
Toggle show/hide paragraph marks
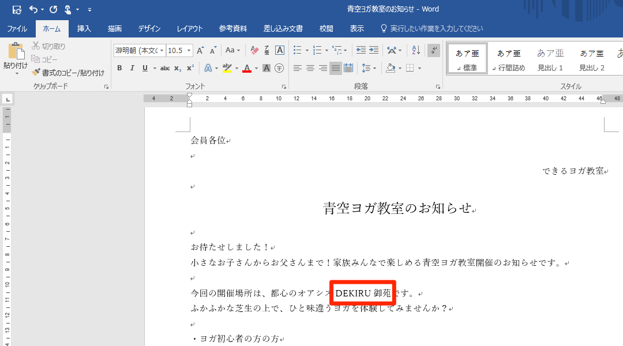click(x=434, y=51)
